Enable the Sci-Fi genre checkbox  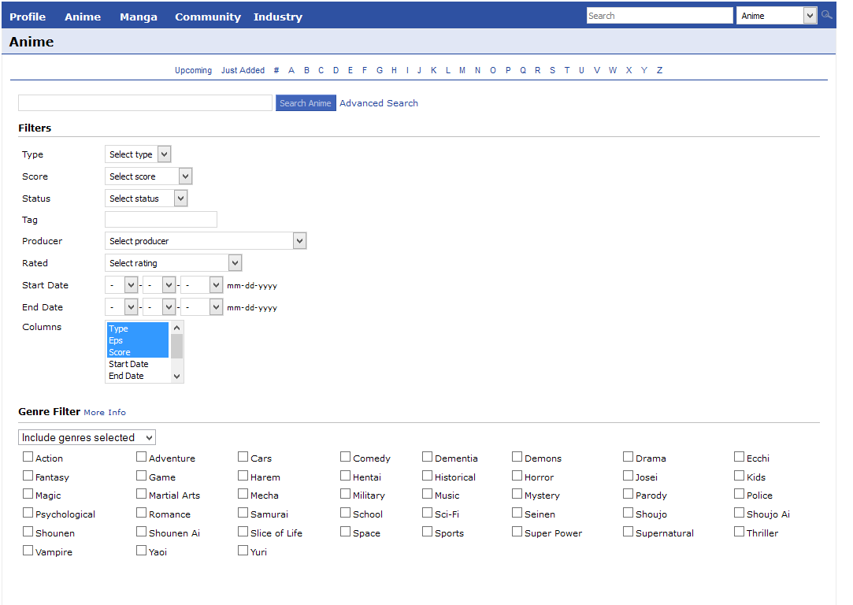[x=427, y=514]
